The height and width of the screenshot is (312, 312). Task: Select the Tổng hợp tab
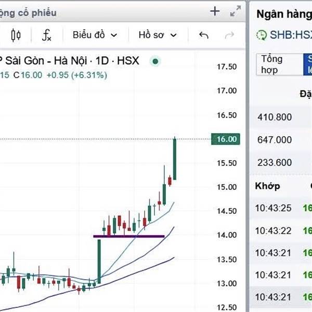click(280, 64)
